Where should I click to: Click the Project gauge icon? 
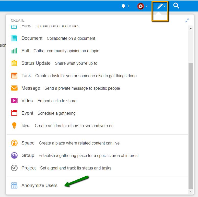(x=14, y=168)
